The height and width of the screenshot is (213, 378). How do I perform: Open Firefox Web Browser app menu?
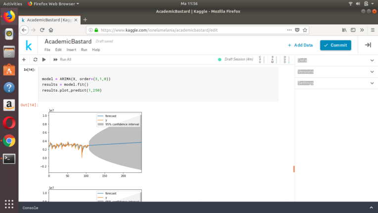click(53, 3)
